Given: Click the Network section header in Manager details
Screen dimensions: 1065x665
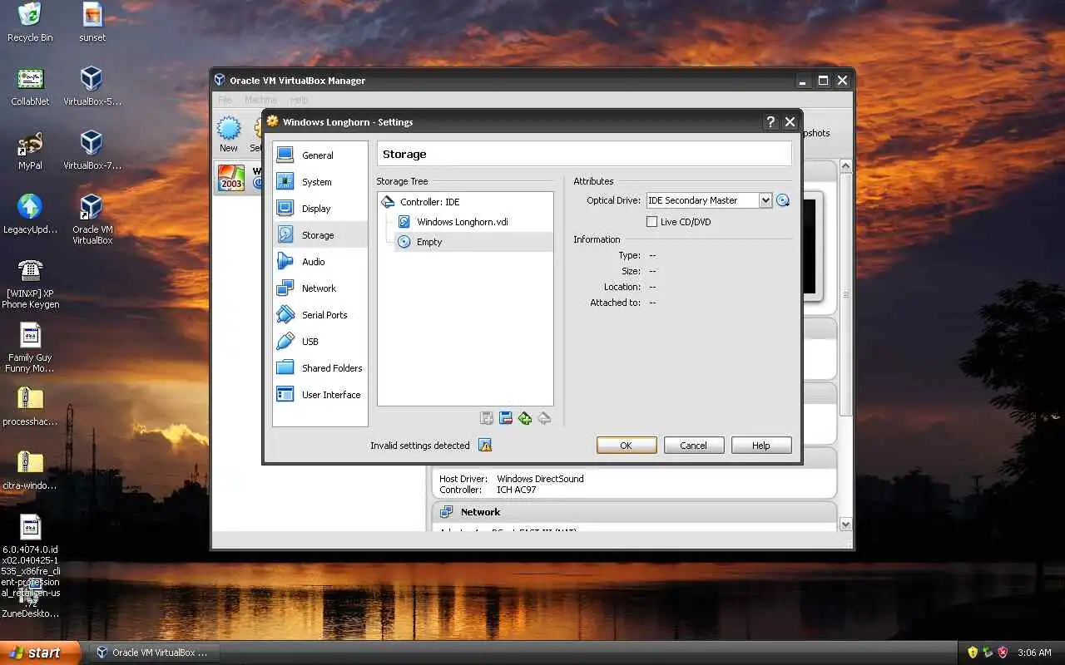Looking at the screenshot, I should 634,512.
